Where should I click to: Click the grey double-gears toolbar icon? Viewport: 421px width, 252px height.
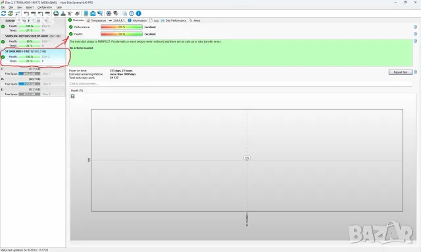click(116, 13)
